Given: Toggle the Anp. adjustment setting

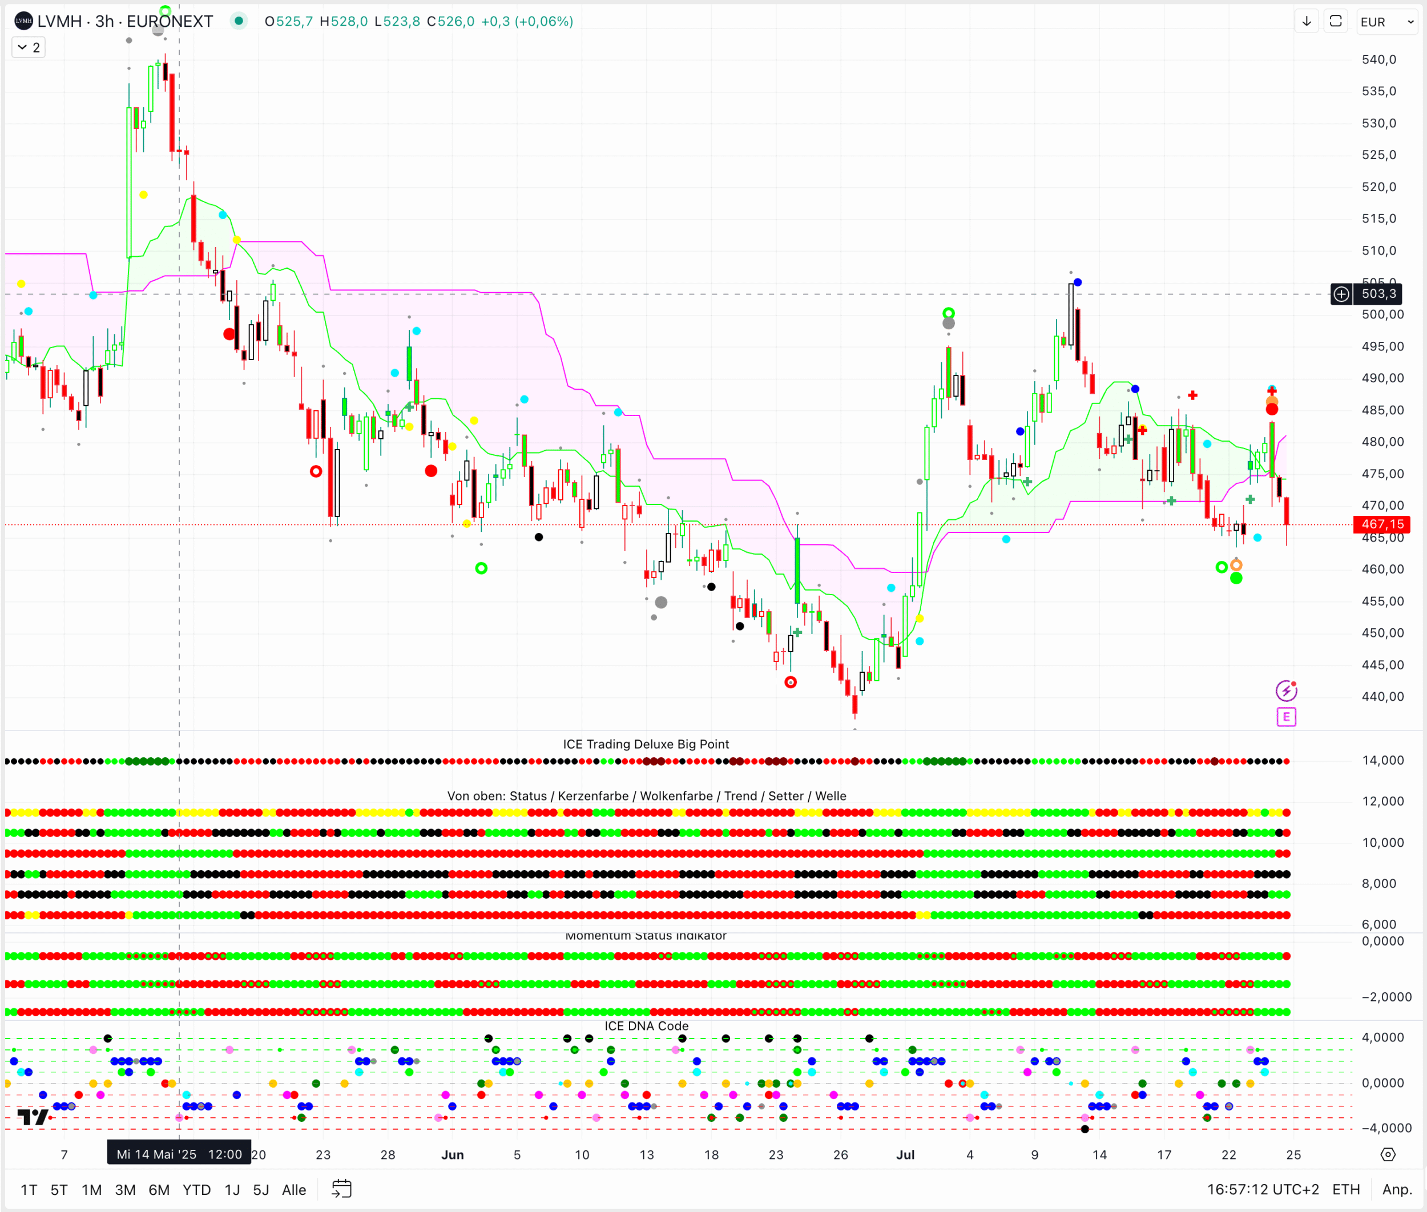Looking at the screenshot, I should pos(1397,1190).
